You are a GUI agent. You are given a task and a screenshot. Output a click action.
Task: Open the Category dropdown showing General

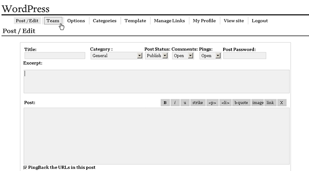point(117,56)
